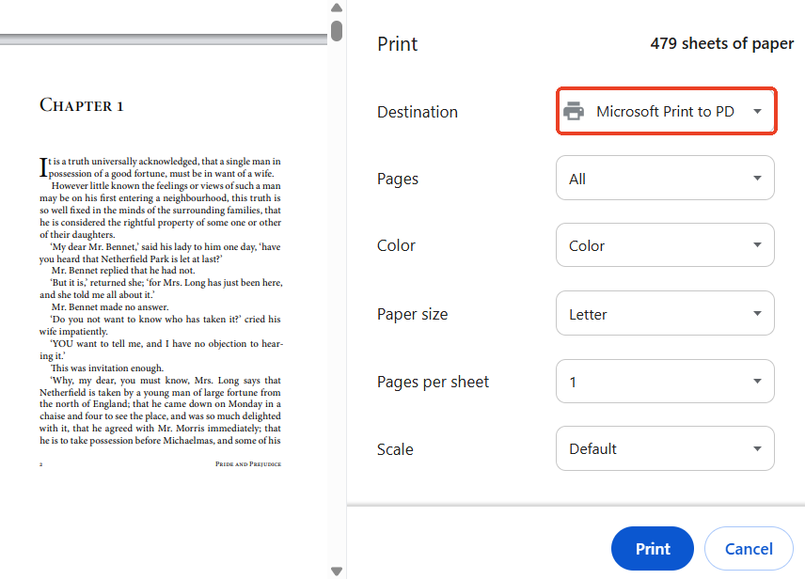Click the Destination label text
This screenshot has width=805, height=579.
[x=418, y=112]
